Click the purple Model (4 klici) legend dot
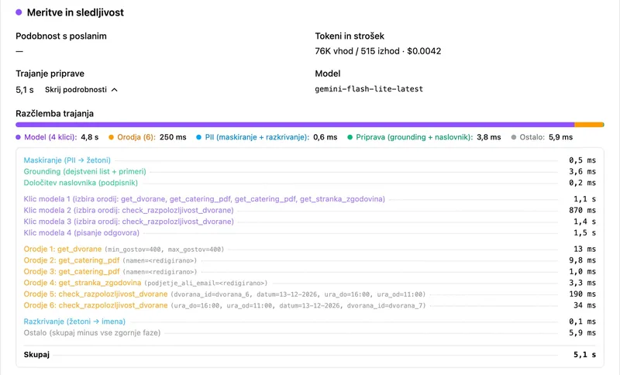The image size is (620, 375). pyautogui.click(x=18, y=137)
